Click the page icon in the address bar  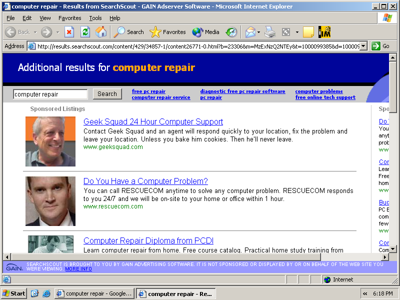tap(31, 46)
